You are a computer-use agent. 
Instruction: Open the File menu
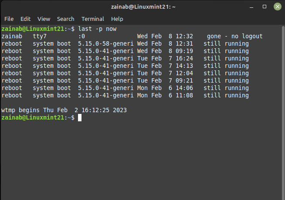(x=9, y=19)
